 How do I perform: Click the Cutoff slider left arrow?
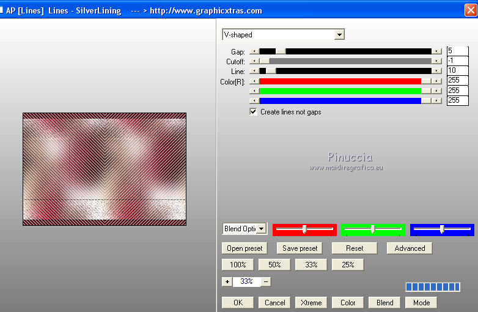coord(254,61)
